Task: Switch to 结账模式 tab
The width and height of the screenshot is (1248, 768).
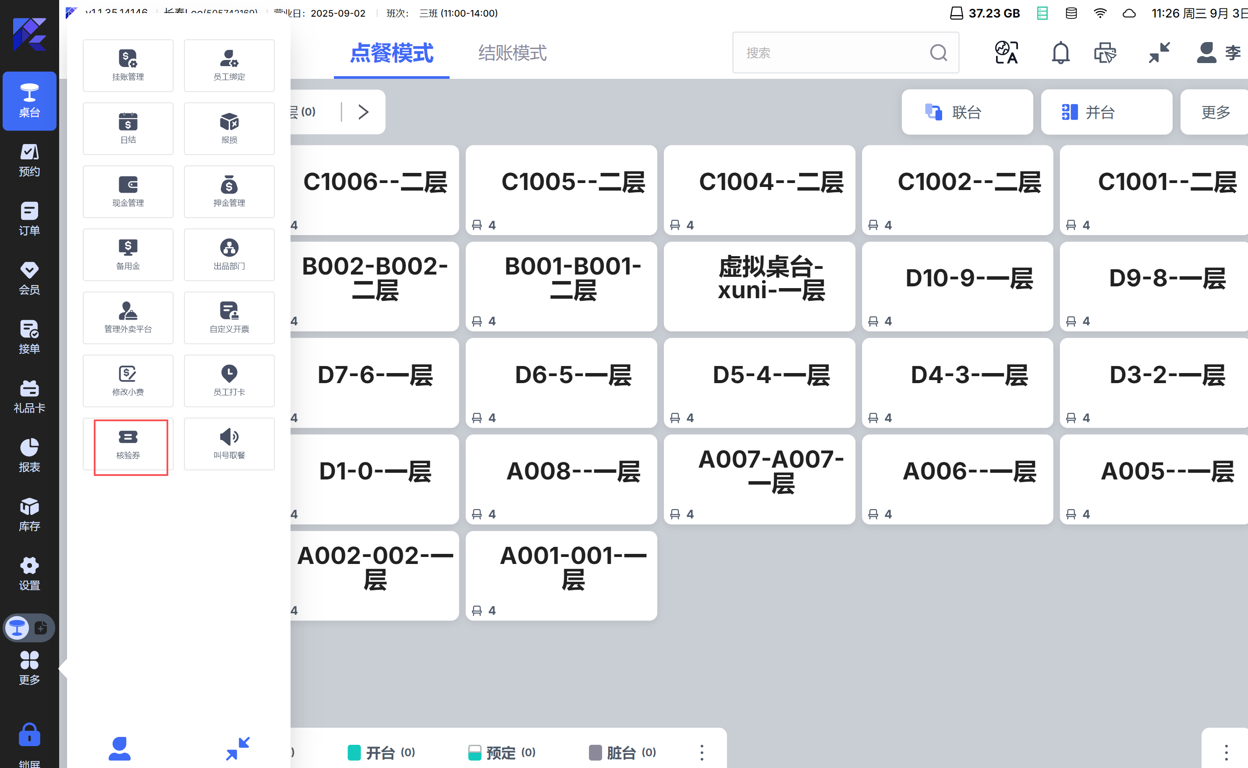Action: point(512,53)
